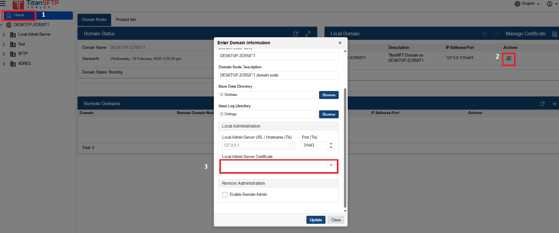
Task: Click the Domain Node Description field
Action: point(278,75)
